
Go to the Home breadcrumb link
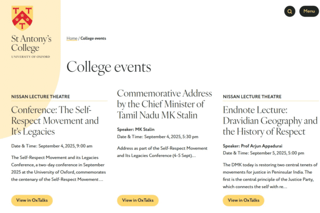[x=72, y=38]
